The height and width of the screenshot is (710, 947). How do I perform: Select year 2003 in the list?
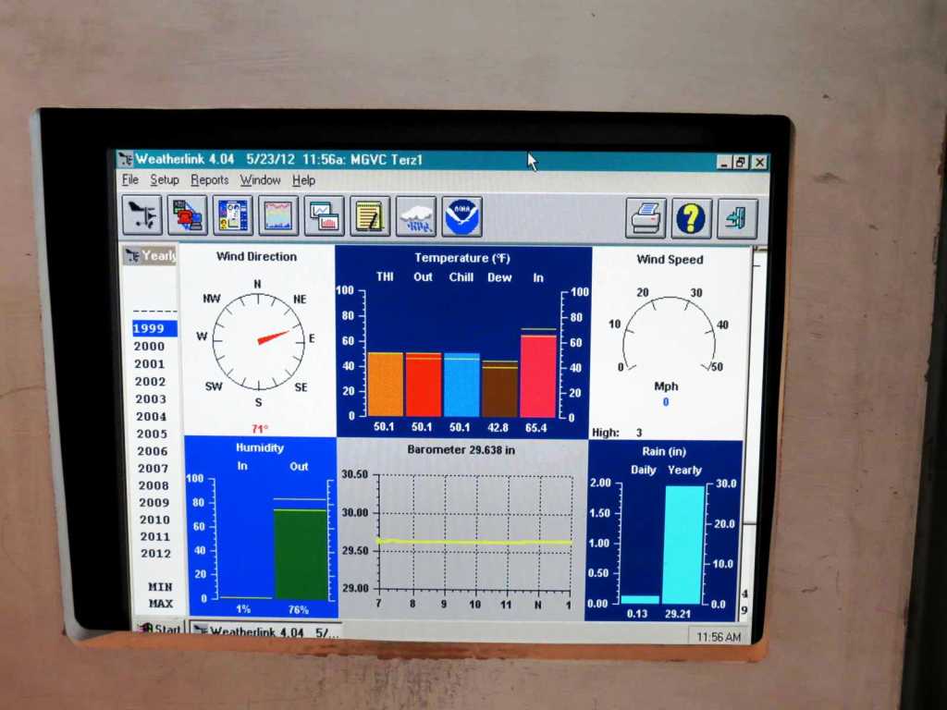[151, 398]
